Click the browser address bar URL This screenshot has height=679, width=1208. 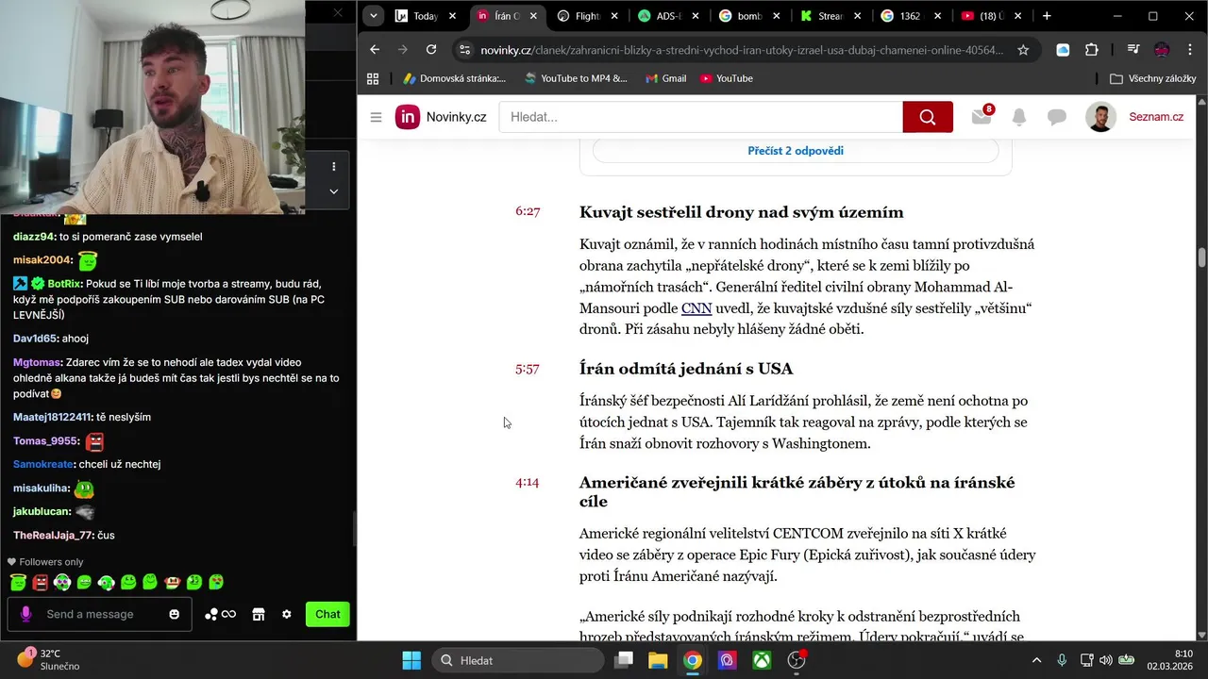tap(741, 50)
